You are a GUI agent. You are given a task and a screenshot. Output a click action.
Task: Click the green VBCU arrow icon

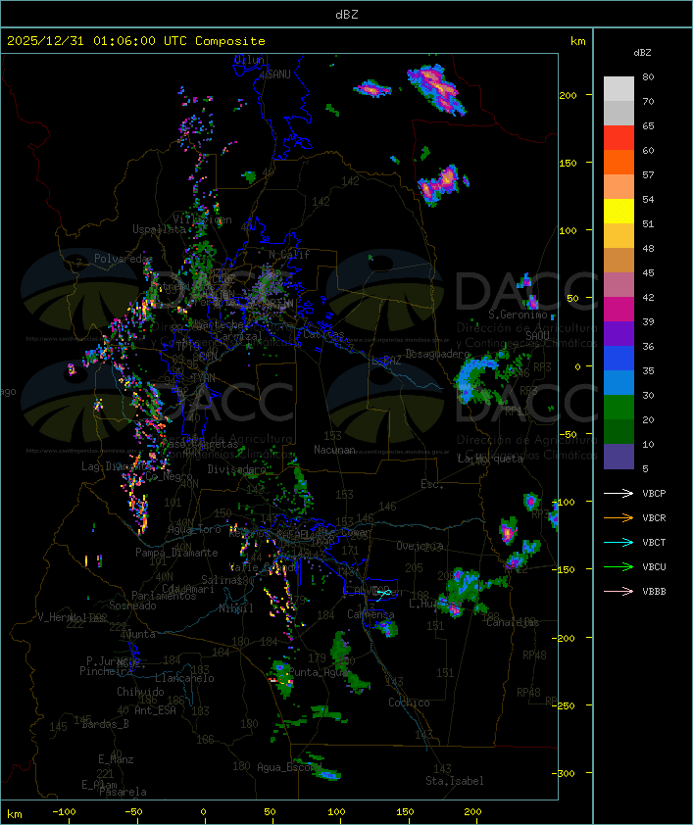coord(619,566)
